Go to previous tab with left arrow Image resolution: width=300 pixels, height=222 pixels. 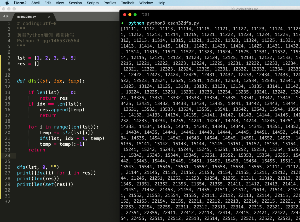click(x=4, y=16)
